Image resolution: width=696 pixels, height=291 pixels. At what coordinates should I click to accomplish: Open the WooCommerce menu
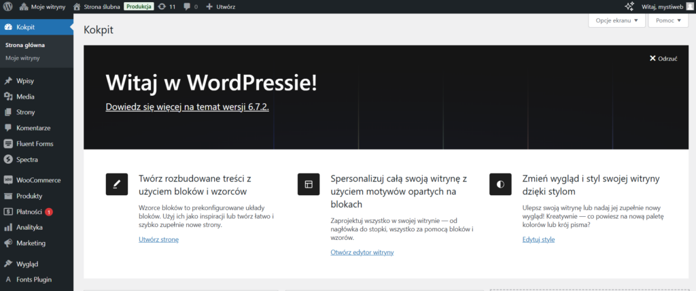(x=38, y=180)
